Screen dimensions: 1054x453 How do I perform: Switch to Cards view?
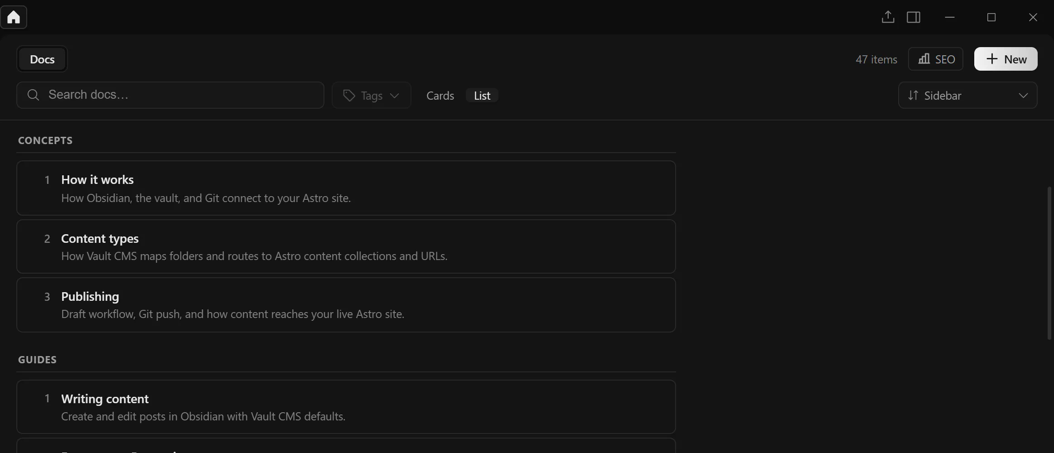(440, 96)
